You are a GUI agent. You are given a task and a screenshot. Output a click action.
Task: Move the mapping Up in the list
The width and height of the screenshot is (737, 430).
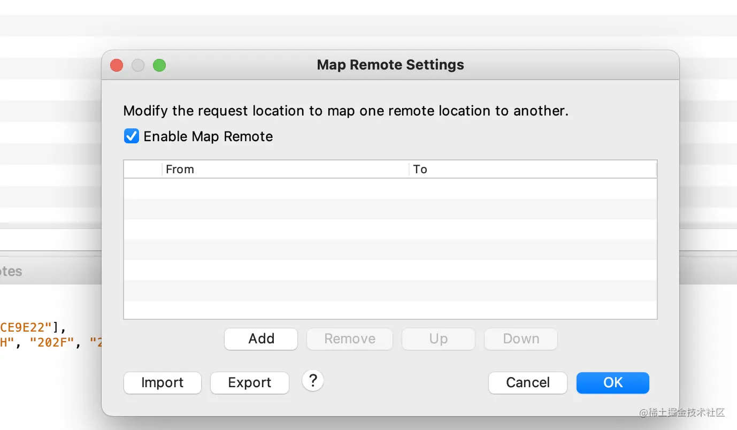coord(439,339)
